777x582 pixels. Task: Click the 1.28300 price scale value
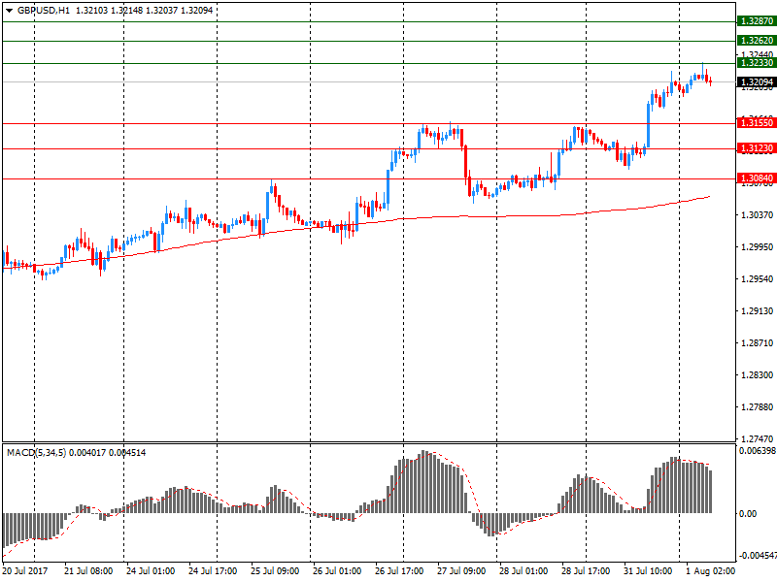tap(757, 375)
